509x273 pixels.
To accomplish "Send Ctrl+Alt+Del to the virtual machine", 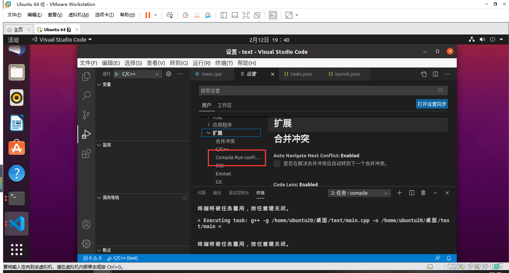I will 170,15.
